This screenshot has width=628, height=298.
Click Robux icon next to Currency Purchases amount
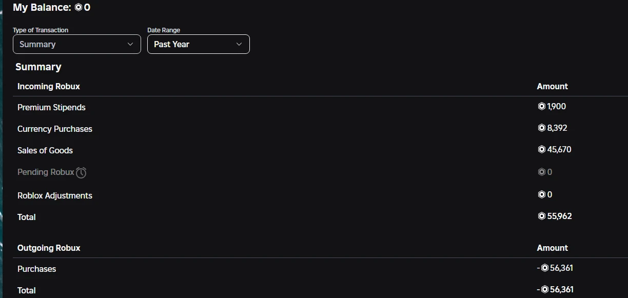(x=541, y=128)
